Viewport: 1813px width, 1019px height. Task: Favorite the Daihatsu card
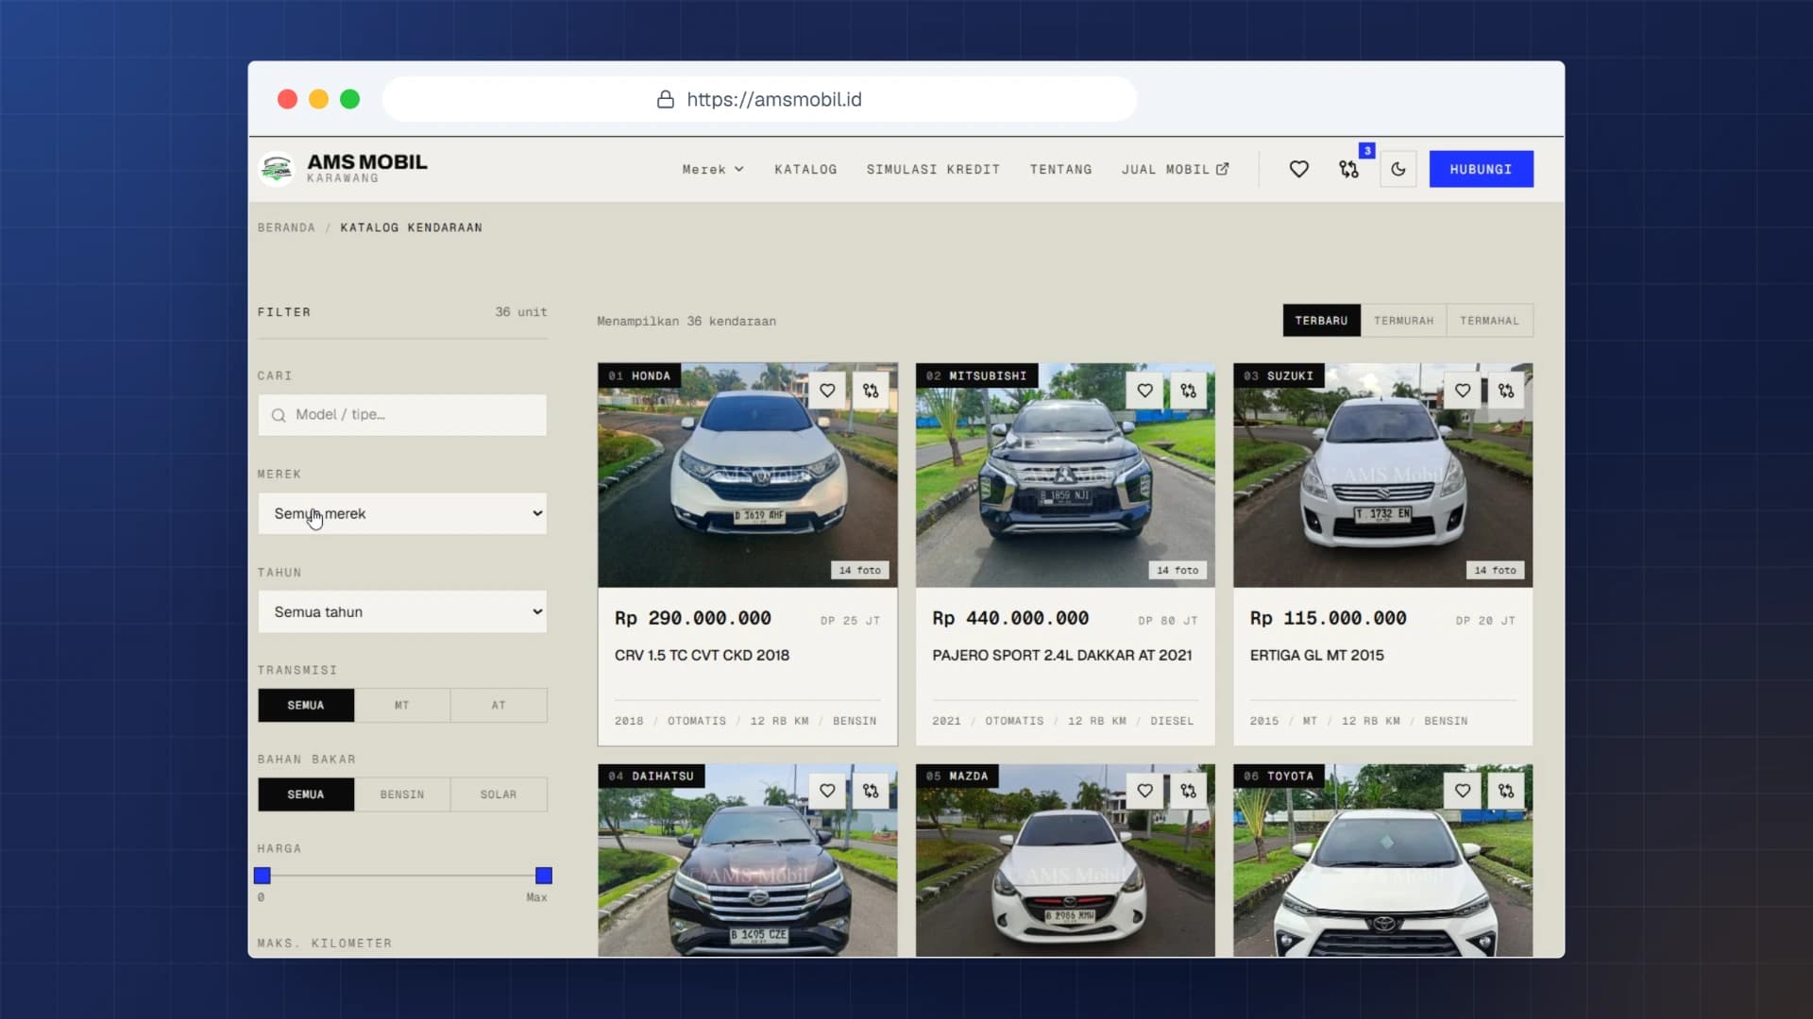click(x=827, y=791)
